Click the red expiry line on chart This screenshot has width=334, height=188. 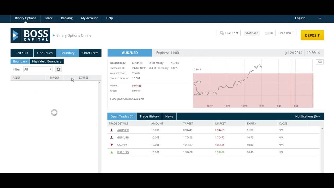292,83
